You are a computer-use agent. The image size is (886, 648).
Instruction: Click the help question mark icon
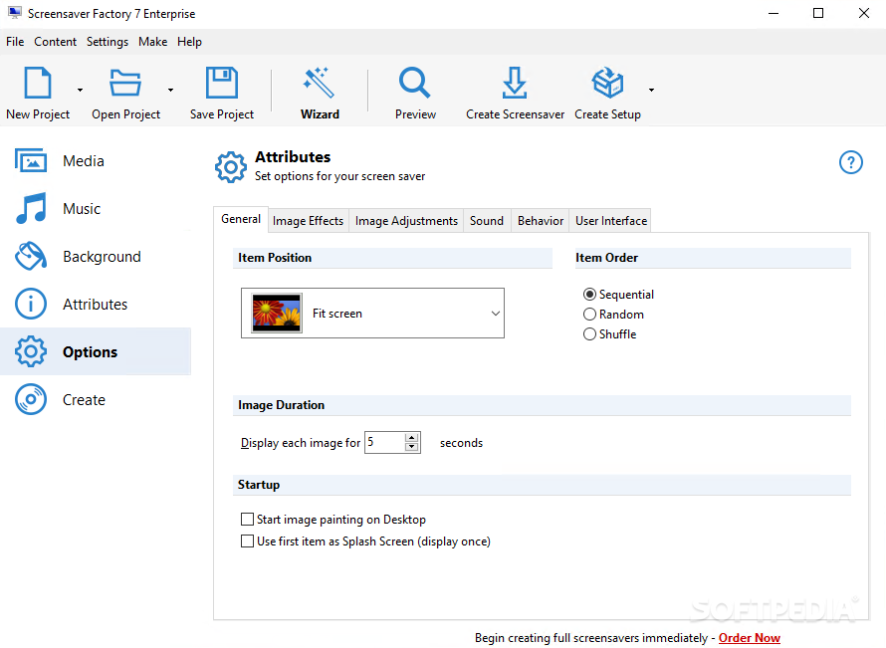coord(850,162)
